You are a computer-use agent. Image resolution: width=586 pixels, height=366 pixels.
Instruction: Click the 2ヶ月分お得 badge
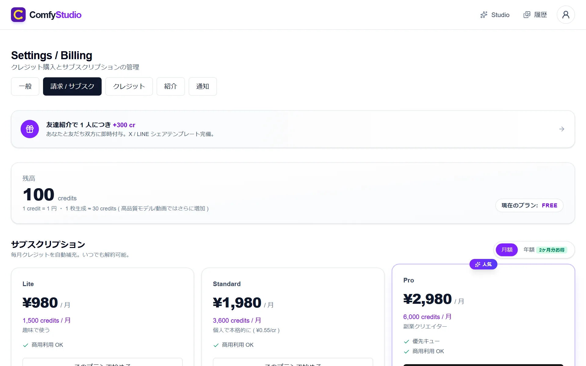click(x=552, y=250)
